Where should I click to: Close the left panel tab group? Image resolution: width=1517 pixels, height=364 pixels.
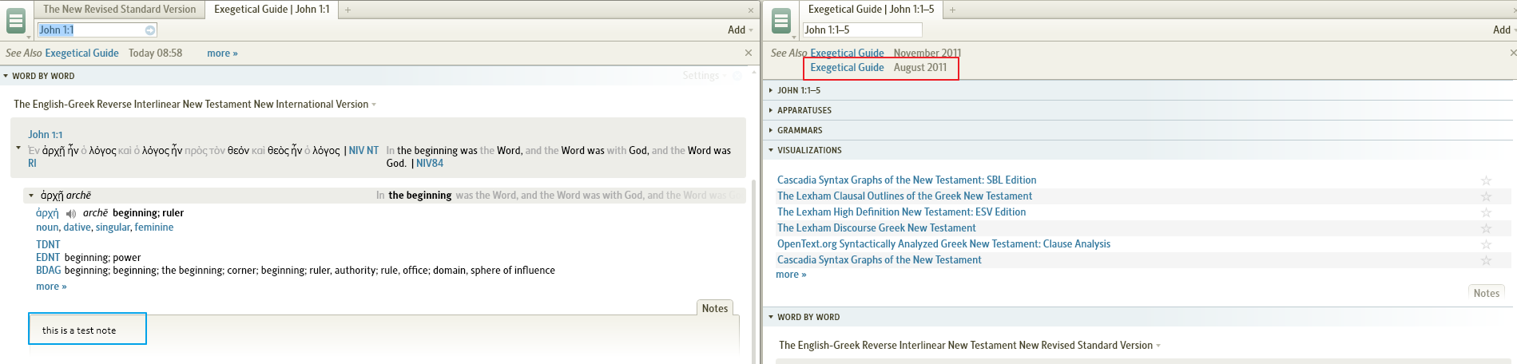pyautogui.click(x=751, y=10)
